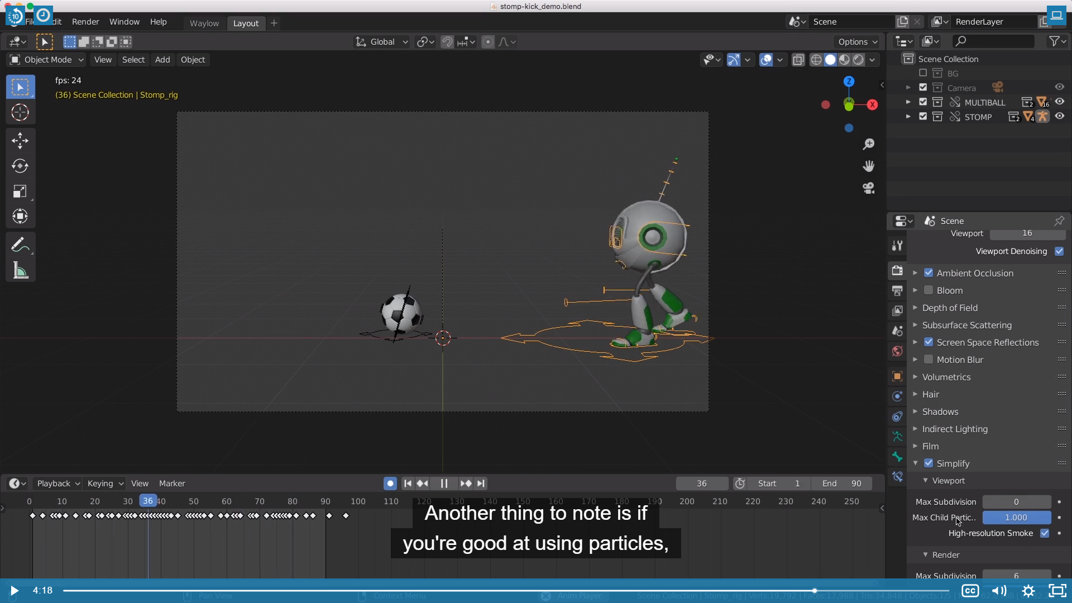Select the Measure ruler tool
The image size is (1072, 603).
point(20,271)
